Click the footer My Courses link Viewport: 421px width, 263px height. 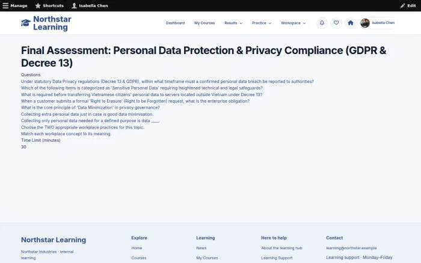tap(207, 258)
